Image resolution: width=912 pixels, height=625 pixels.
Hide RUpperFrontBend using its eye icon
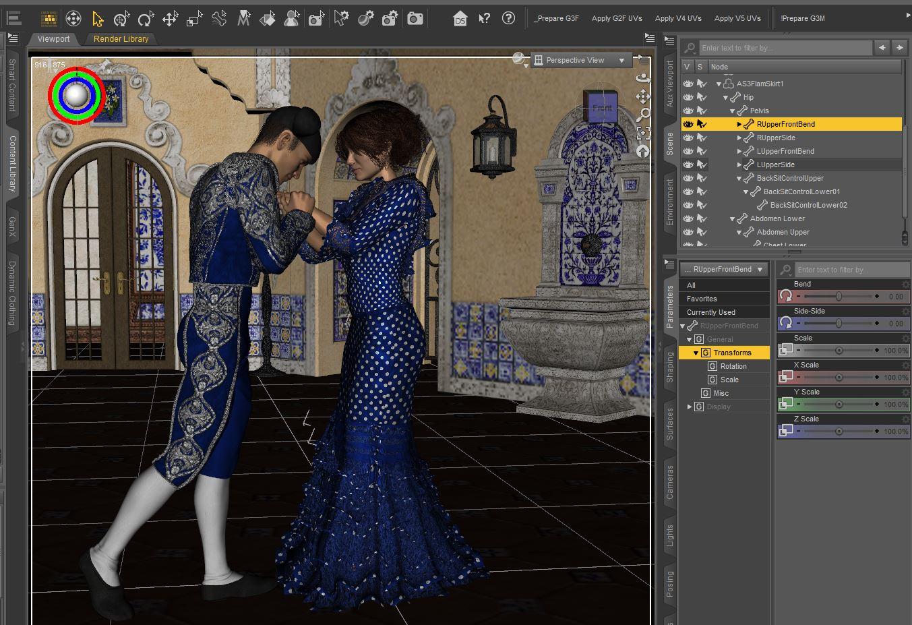(688, 124)
